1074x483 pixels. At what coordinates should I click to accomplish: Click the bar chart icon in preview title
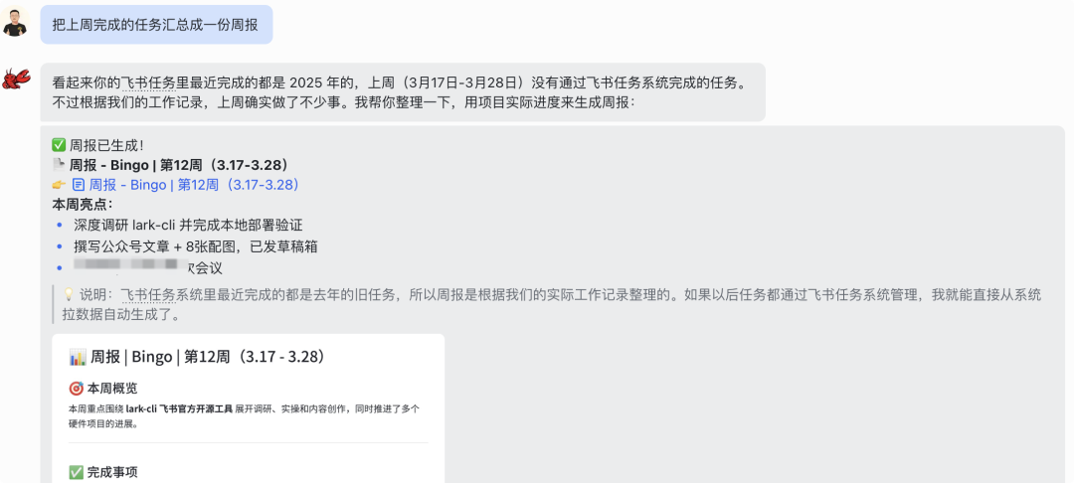[78, 357]
